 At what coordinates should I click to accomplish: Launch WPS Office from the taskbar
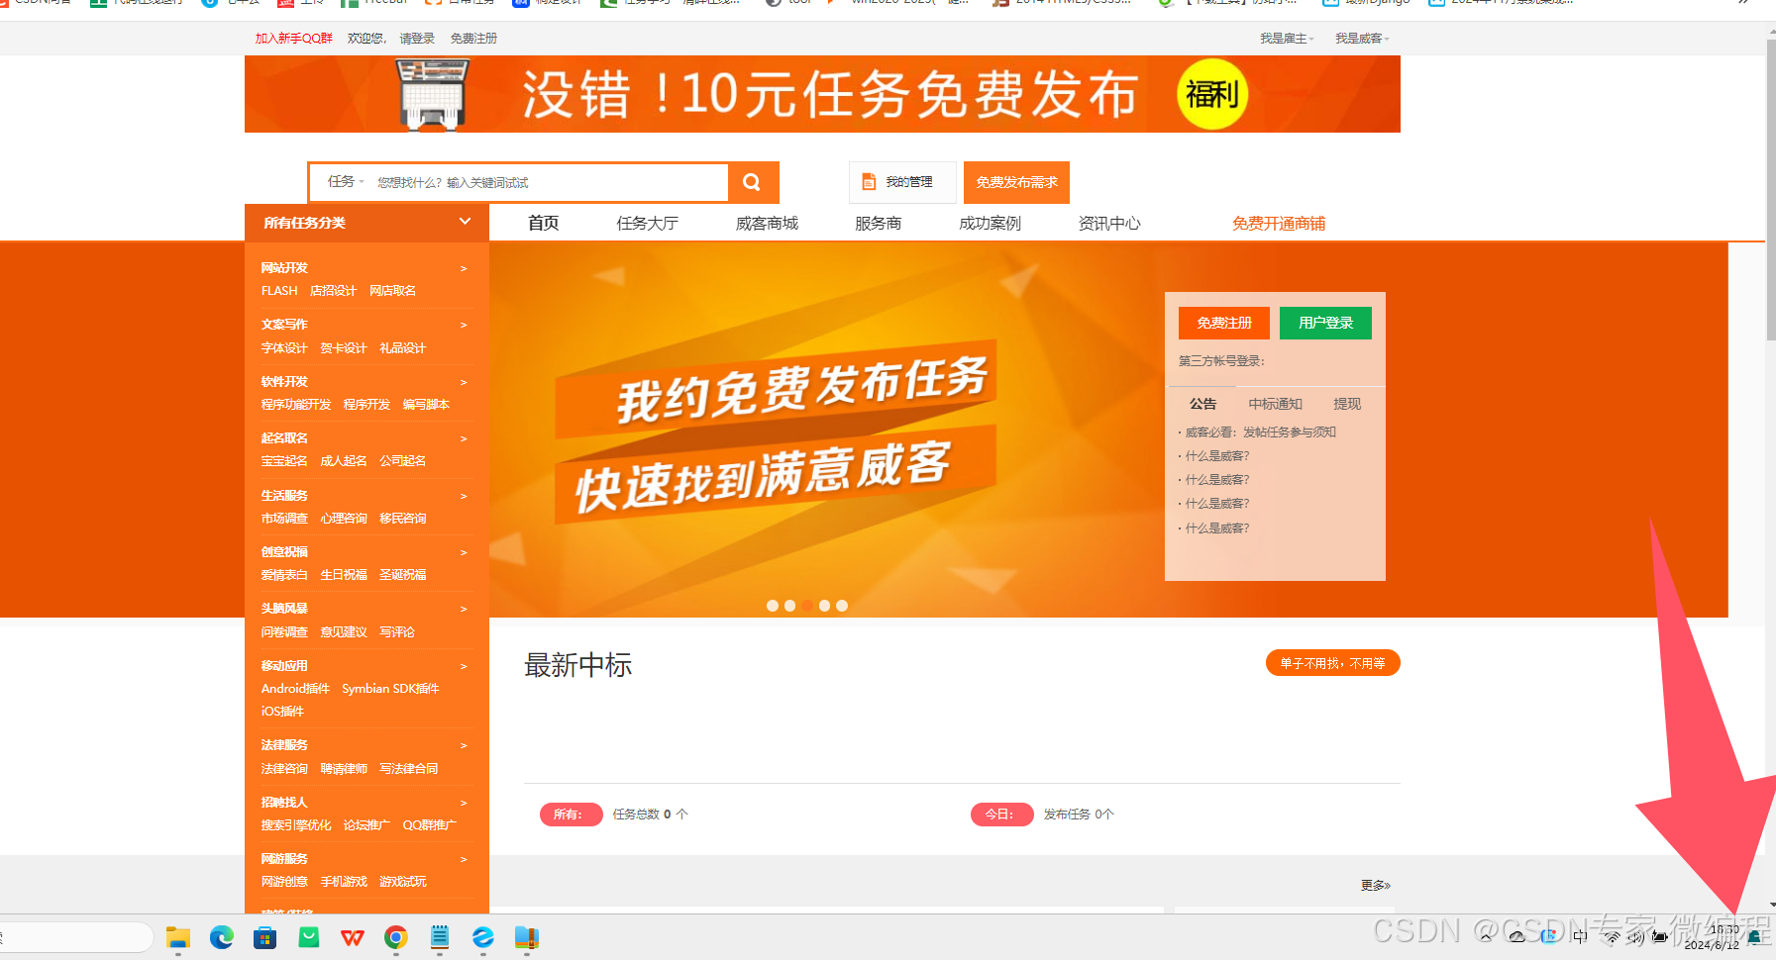click(x=352, y=937)
